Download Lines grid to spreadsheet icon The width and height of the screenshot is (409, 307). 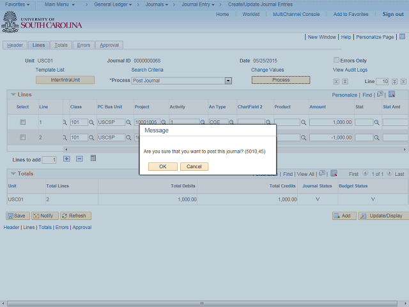[x=392, y=94]
